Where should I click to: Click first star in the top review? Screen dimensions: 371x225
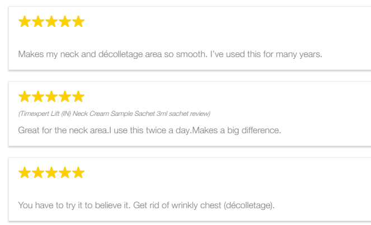[x=25, y=21]
